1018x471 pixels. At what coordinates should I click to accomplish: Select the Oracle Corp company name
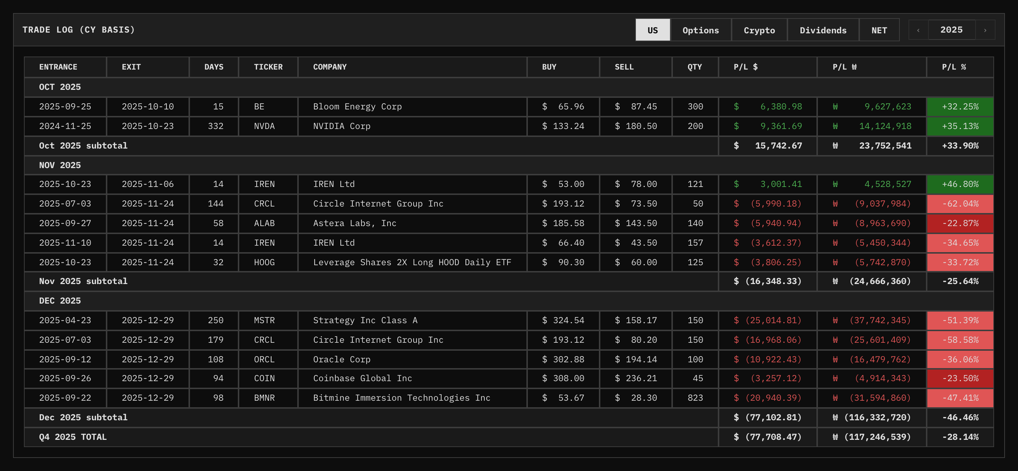[342, 360]
